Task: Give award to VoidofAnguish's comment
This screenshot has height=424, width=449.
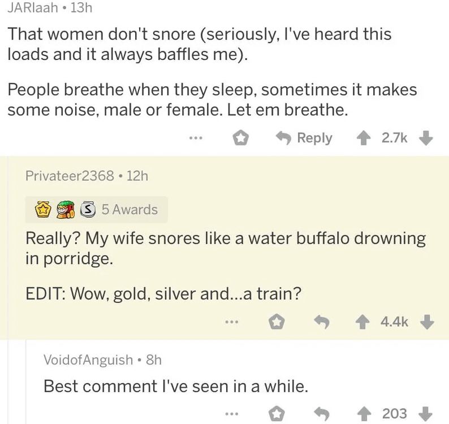Action: click(x=277, y=414)
